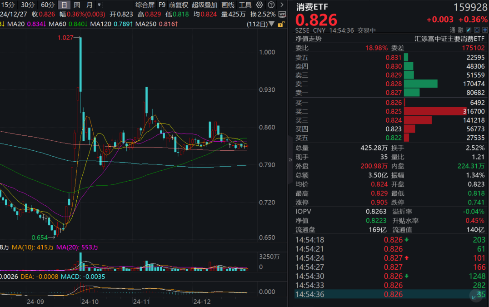Toggle the chart lock icon
This screenshot has width=489, height=307.
pyautogui.click(x=281, y=24)
